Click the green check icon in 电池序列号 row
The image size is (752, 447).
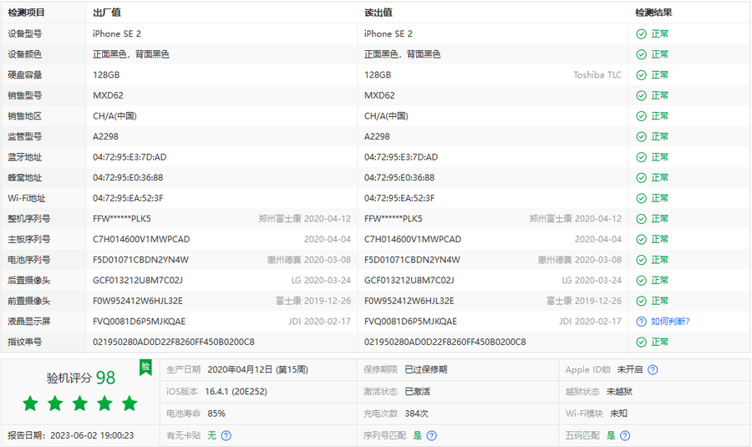(x=641, y=260)
